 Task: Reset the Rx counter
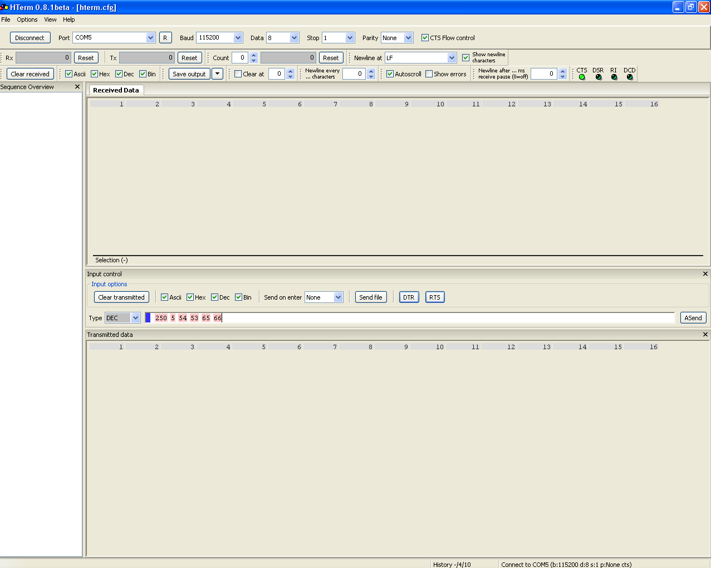tap(86, 58)
